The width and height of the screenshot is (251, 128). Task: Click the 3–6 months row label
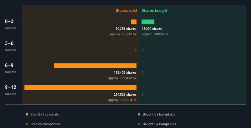(x=11, y=46)
